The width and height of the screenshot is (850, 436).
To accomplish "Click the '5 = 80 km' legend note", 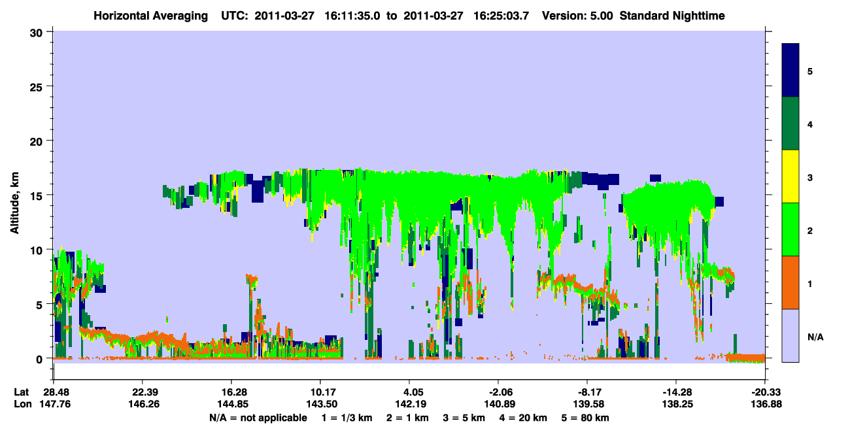I will (586, 418).
